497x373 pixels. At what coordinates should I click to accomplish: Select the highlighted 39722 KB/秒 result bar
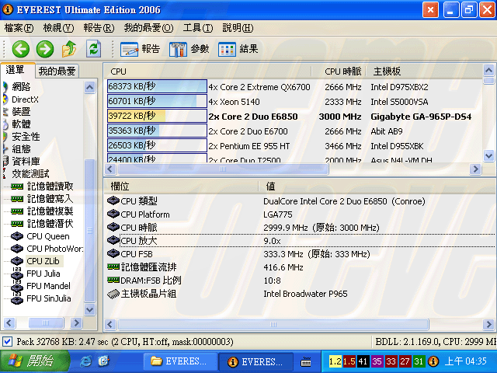(157, 116)
